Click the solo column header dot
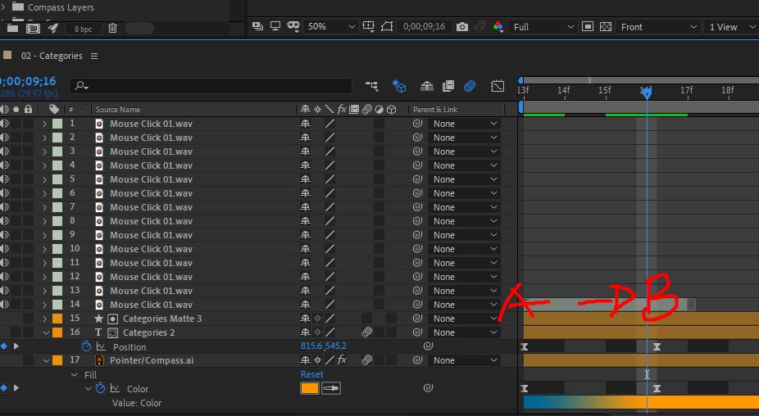759x416 pixels. [16, 109]
